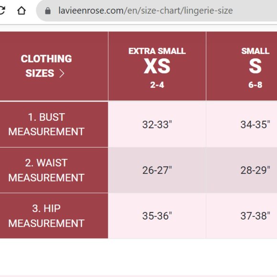Open the Clothing Sizes link

46,66
